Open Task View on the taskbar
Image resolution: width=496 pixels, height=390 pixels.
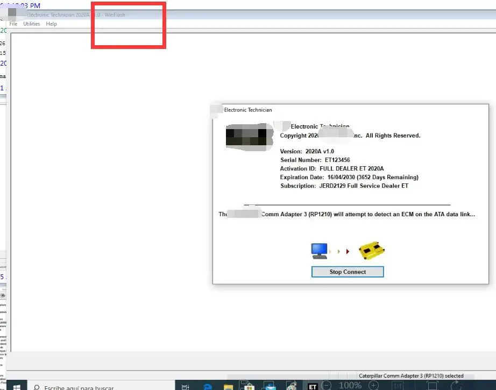[x=185, y=387]
